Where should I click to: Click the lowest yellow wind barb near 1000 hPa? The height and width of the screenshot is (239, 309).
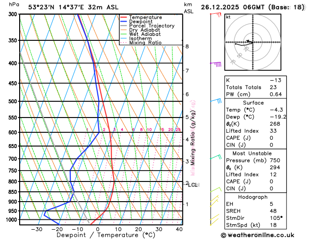214,222
